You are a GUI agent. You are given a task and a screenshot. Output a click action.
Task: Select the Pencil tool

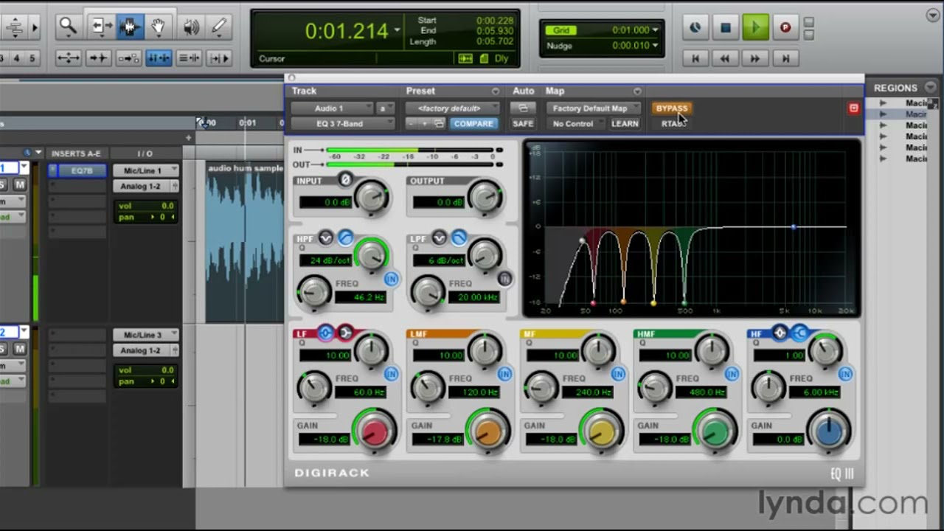coord(219,28)
